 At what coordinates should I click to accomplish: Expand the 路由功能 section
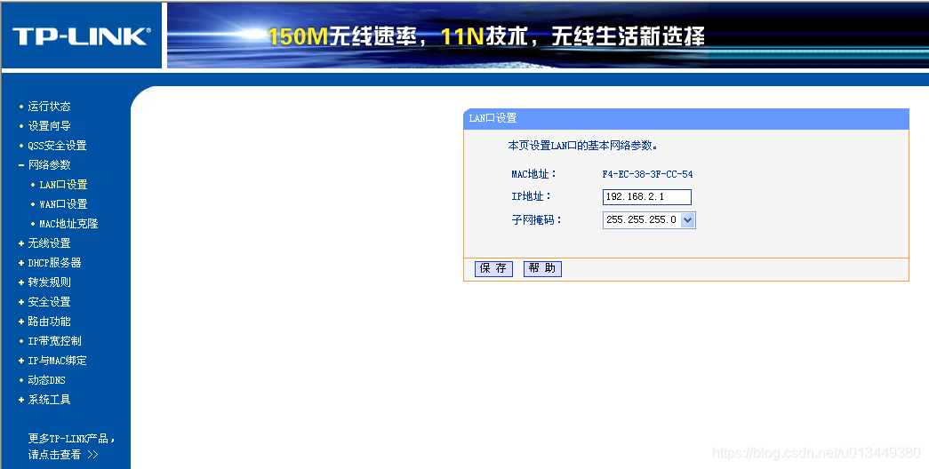[x=49, y=322]
